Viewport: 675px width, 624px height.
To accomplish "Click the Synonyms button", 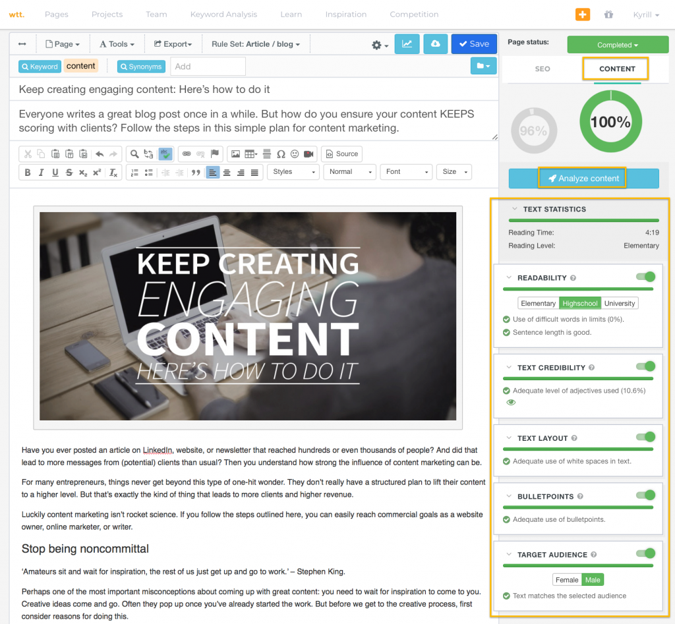I will coord(141,67).
